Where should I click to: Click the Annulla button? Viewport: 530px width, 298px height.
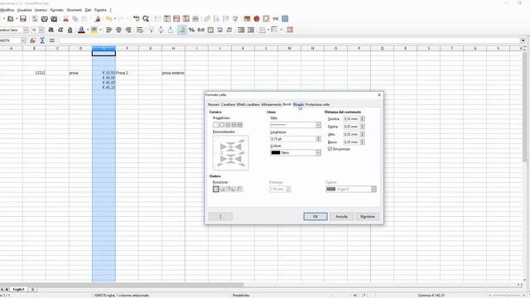click(341, 217)
